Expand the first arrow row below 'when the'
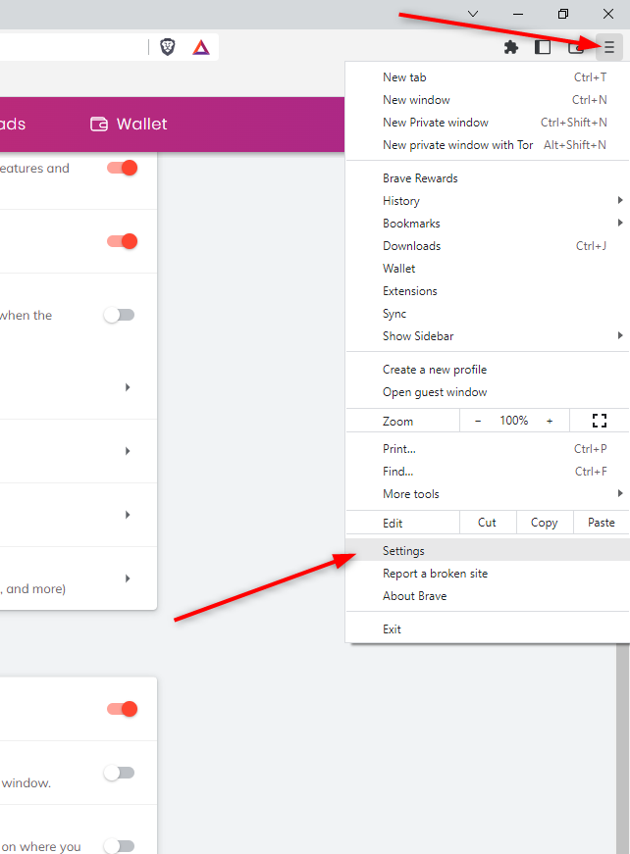 (128, 387)
